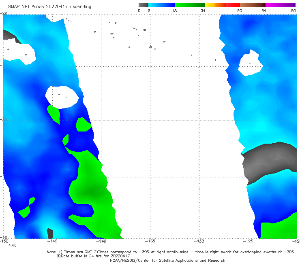Click the longitude label '-125'
The width and height of the screenshot is (300, 263).
[248, 241]
